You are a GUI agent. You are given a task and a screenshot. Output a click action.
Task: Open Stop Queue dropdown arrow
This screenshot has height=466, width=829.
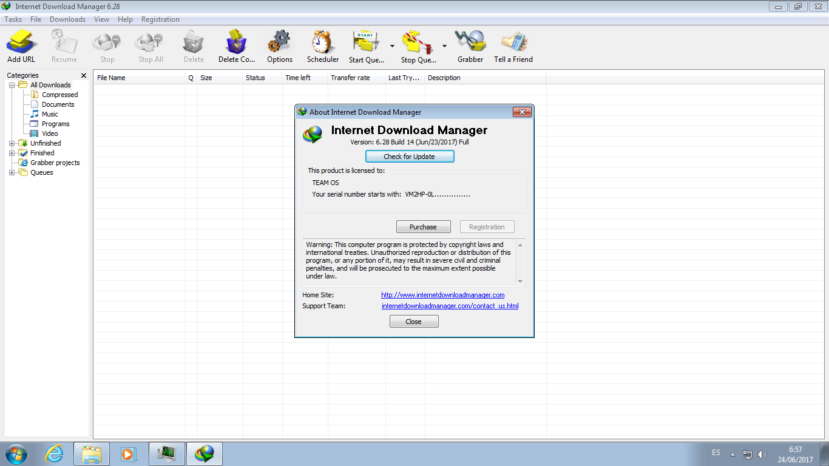[444, 46]
